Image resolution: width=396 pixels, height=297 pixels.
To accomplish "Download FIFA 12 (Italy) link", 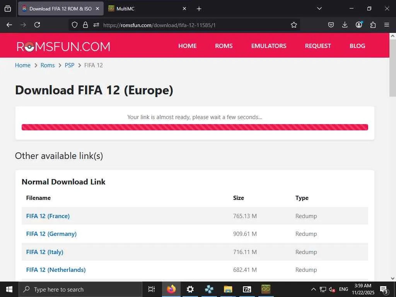I will 45,252.
